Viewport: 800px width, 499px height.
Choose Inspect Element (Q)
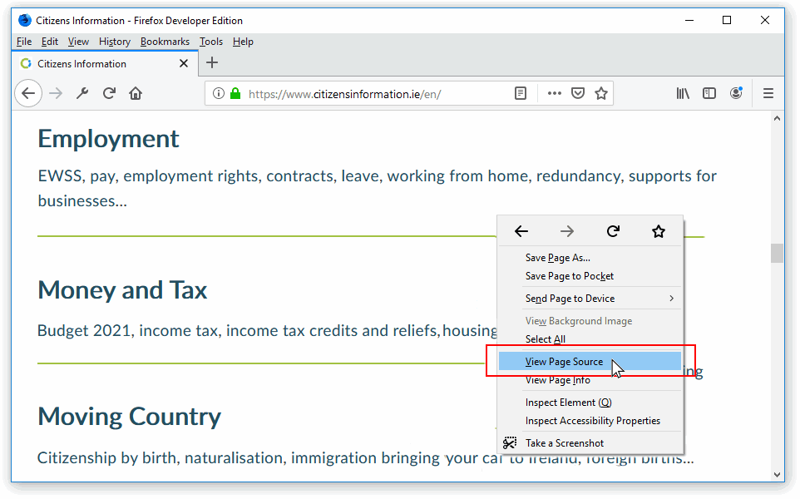point(590,403)
